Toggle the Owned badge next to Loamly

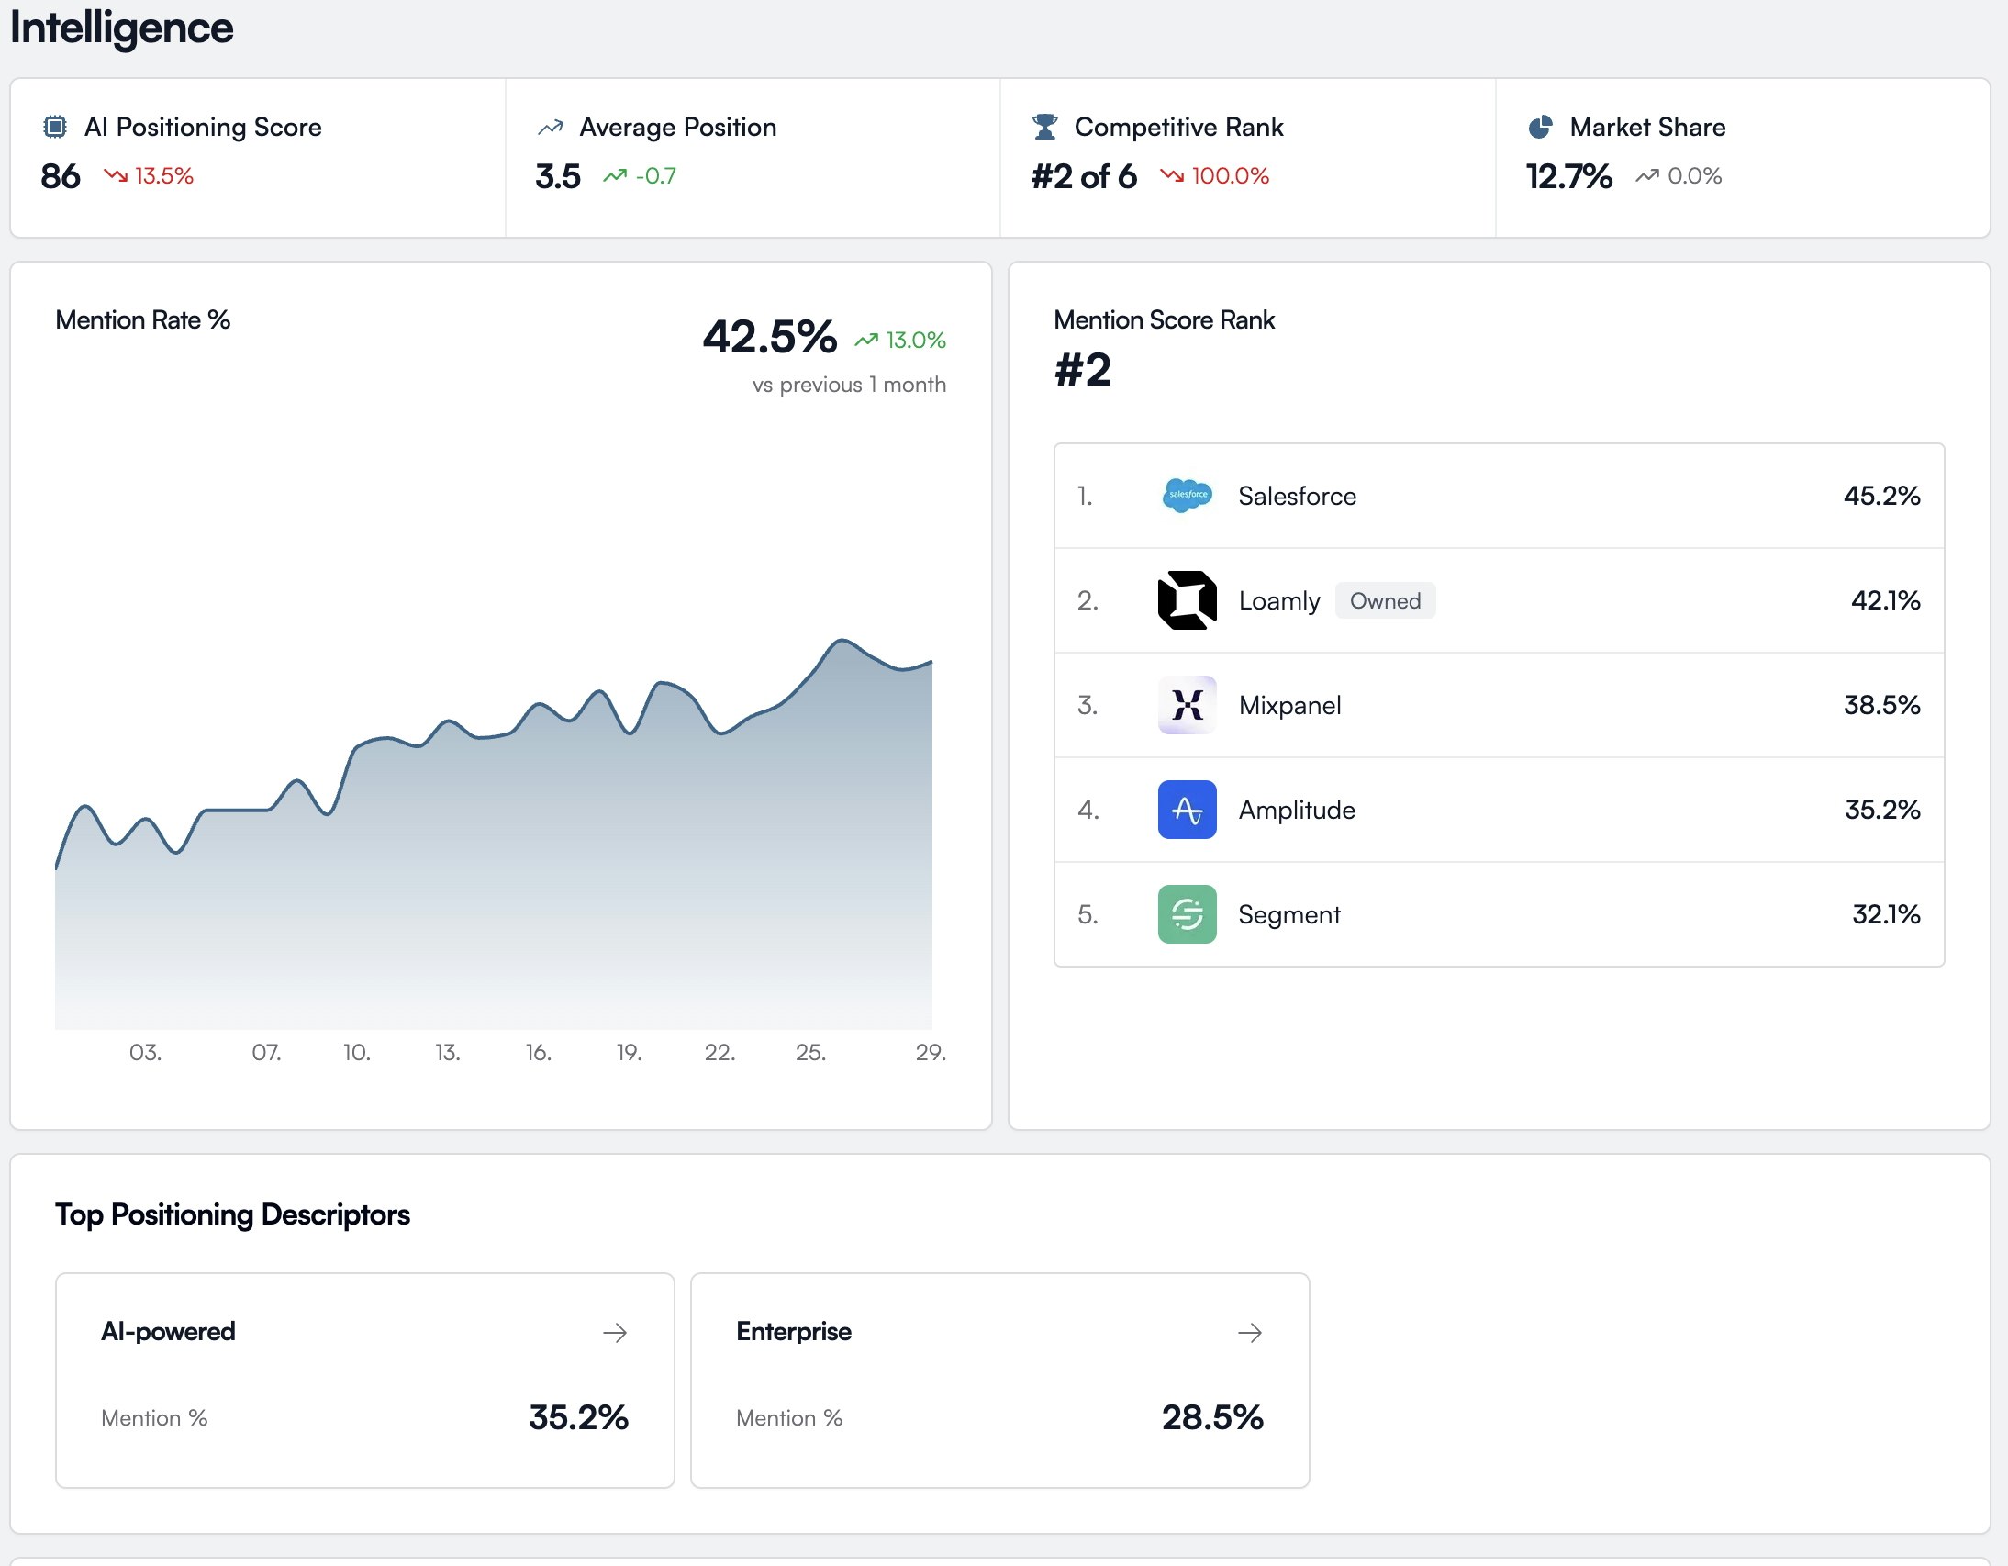tap(1386, 600)
